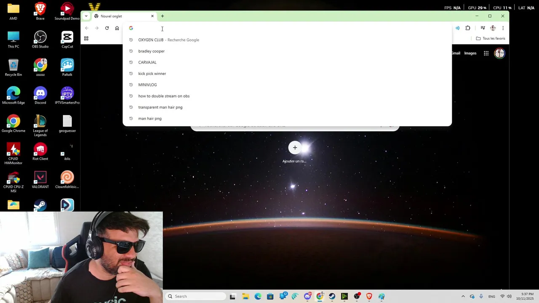
Task: Open media controls music icon
Action: click(x=483, y=28)
